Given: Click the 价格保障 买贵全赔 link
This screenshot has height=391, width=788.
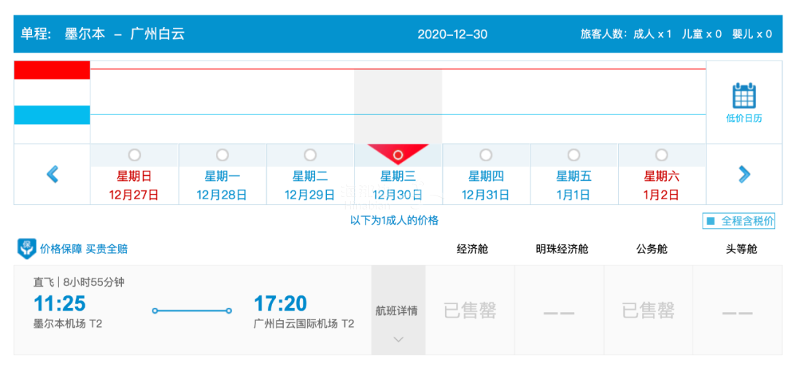Looking at the screenshot, I should click(84, 249).
